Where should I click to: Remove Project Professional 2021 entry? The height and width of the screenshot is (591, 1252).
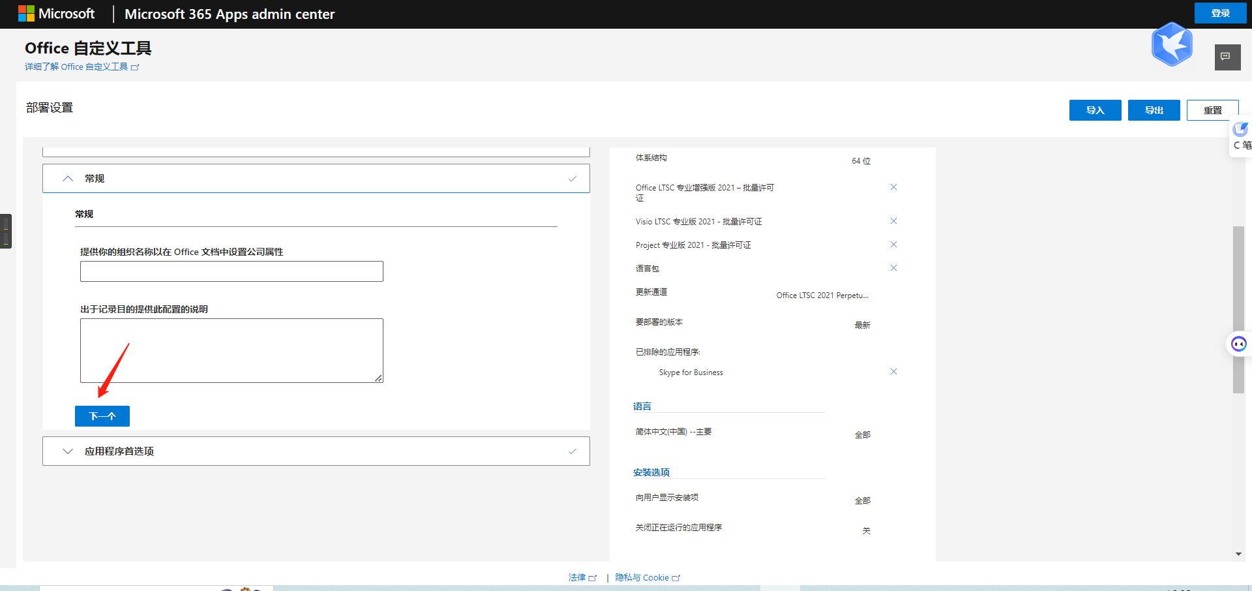(893, 245)
